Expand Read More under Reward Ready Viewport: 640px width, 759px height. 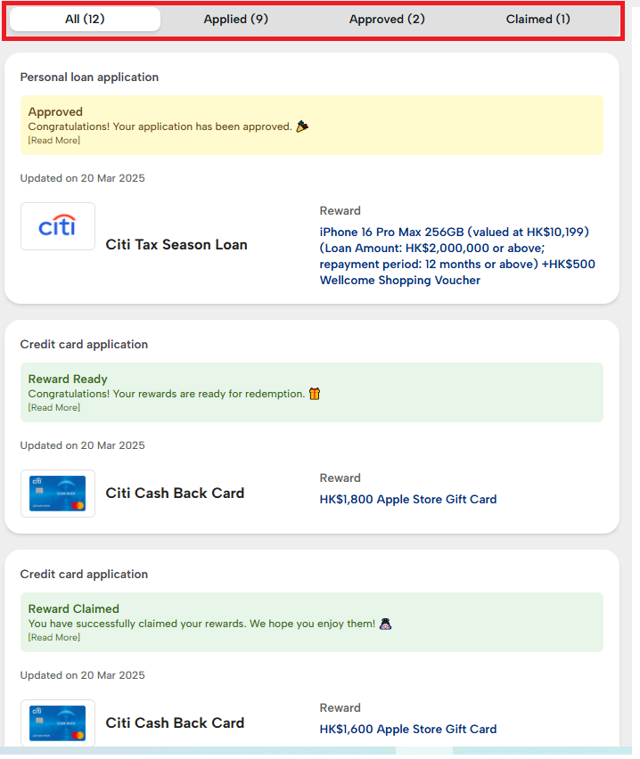(x=54, y=408)
